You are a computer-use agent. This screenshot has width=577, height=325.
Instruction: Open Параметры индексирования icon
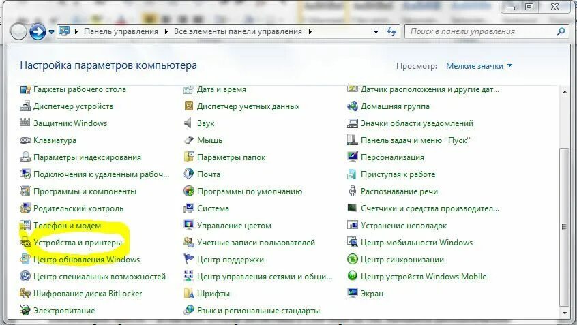(x=25, y=157)
